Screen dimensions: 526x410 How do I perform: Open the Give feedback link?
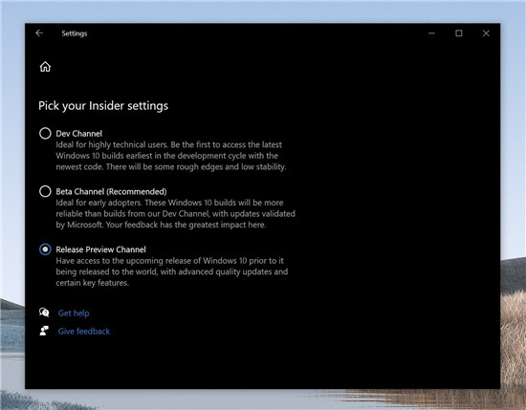tap(84, 332)
